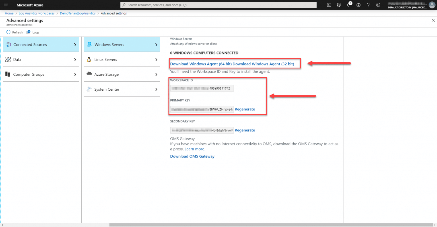The height and width of the screenshot is (227, 437).
Task: Expand the Data section chevron
Action: click(75, 60)
